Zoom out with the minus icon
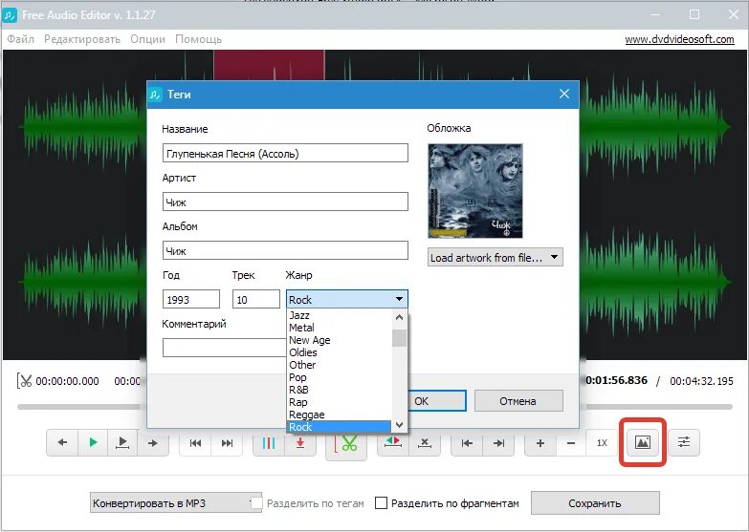This screenshot has width=749, height=532. (x=571, y=443)
